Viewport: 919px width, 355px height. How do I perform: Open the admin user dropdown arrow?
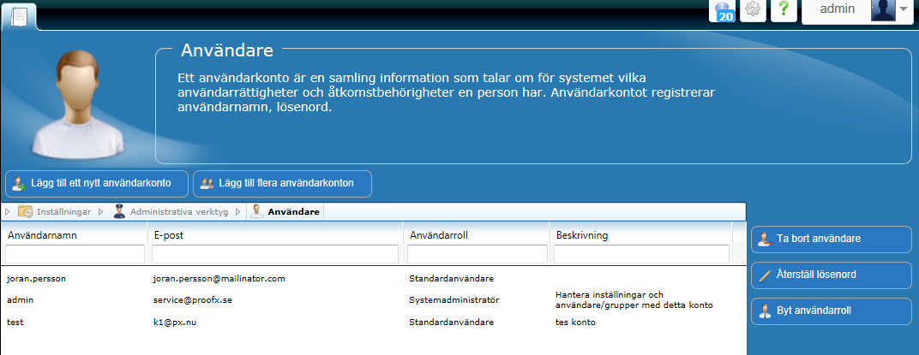(904, 10)
